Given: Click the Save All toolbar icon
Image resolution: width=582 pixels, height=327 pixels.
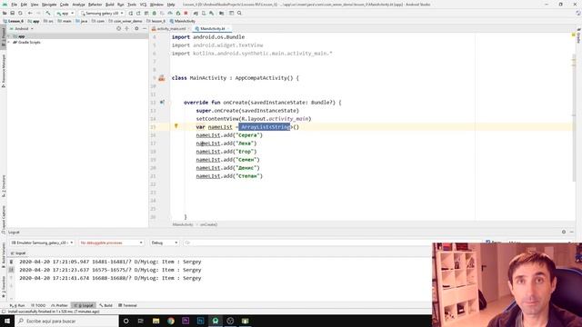Looking at the screenshot, I should click(12, 13).
